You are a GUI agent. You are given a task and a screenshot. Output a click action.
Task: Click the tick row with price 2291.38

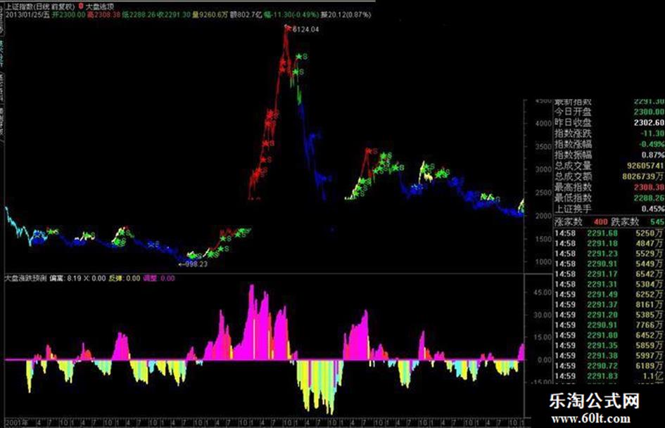point(609,356)
